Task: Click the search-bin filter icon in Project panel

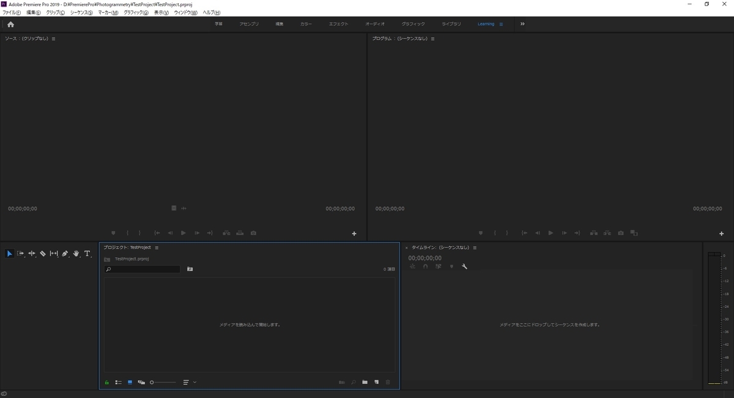Action: point(190,269)
